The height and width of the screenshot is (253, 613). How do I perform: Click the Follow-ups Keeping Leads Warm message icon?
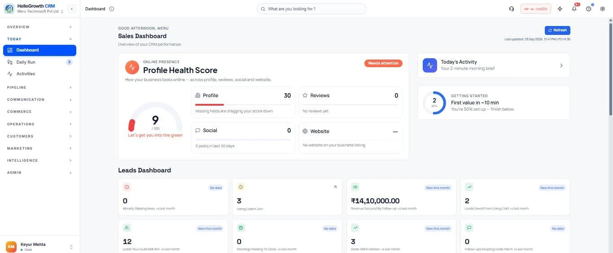(469, 227)
